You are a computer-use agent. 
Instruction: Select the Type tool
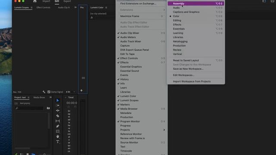point(57,142)
